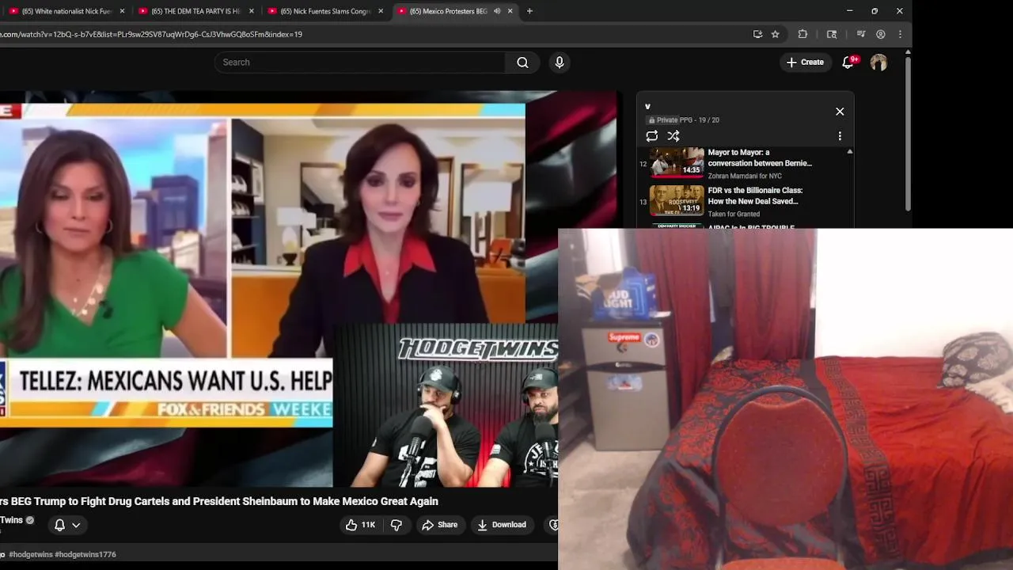Activate voice search microphone icon
This screenshot has width=1013, height=570.
point(560,63)
